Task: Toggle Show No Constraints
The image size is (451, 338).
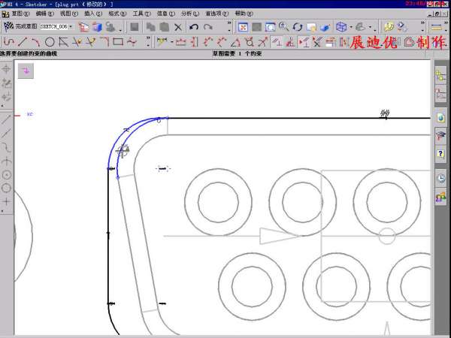Action: [317, 42]
